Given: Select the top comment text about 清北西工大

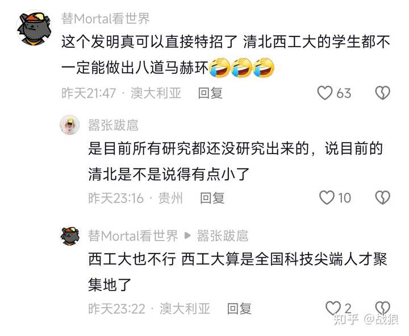Looking at the screenshot, I should click(226, 55).
